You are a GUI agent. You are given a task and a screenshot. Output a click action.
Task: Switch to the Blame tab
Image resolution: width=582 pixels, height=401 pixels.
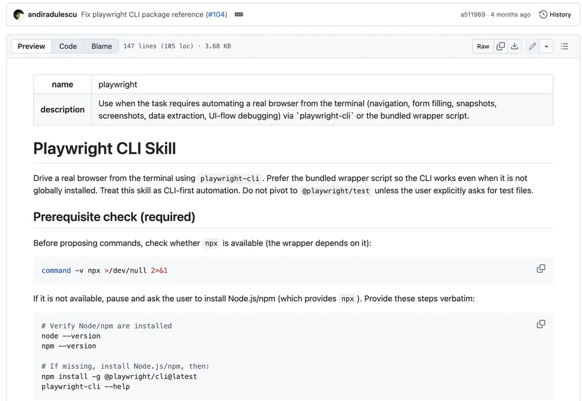pos(102,47)
